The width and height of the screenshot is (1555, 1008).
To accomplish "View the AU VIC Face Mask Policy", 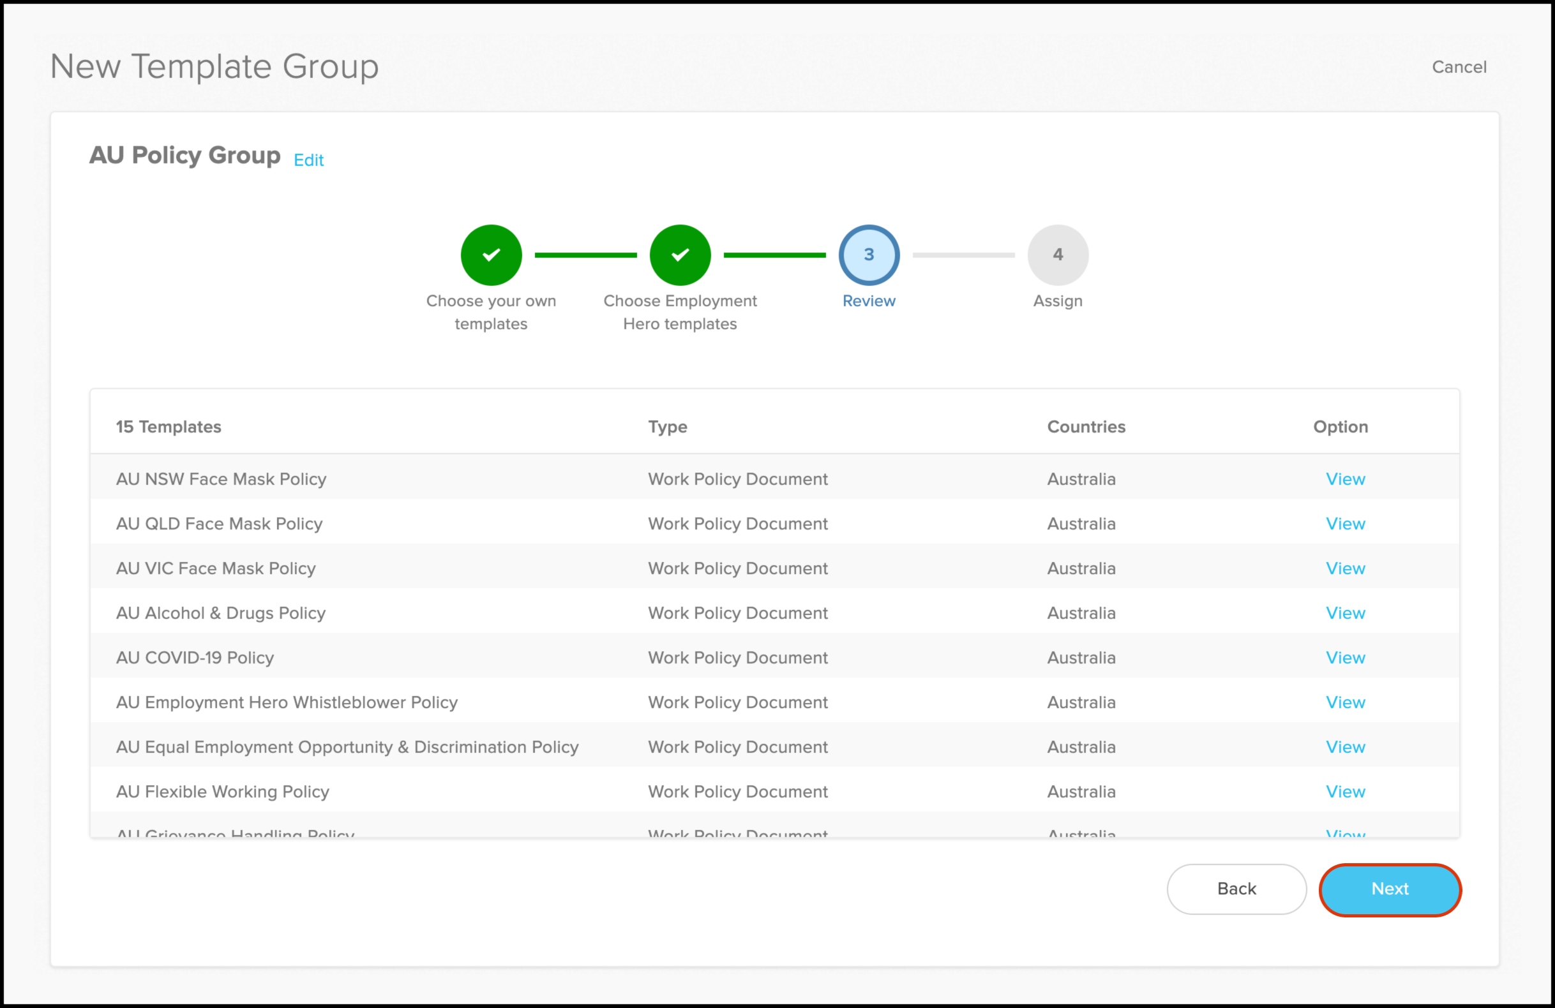I will pos(1344,568).
